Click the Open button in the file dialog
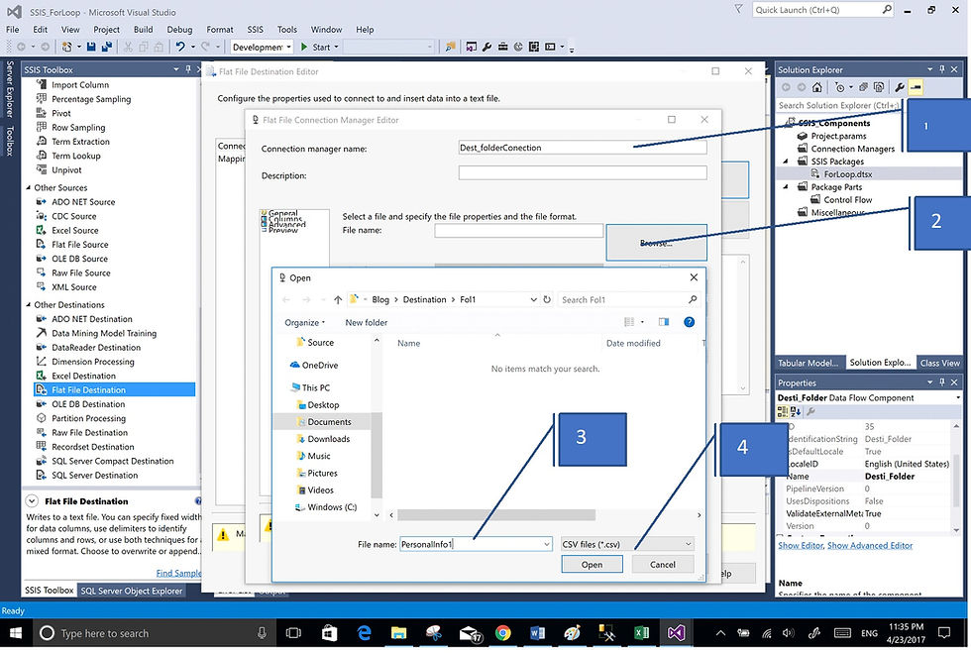 coord(593,565)
